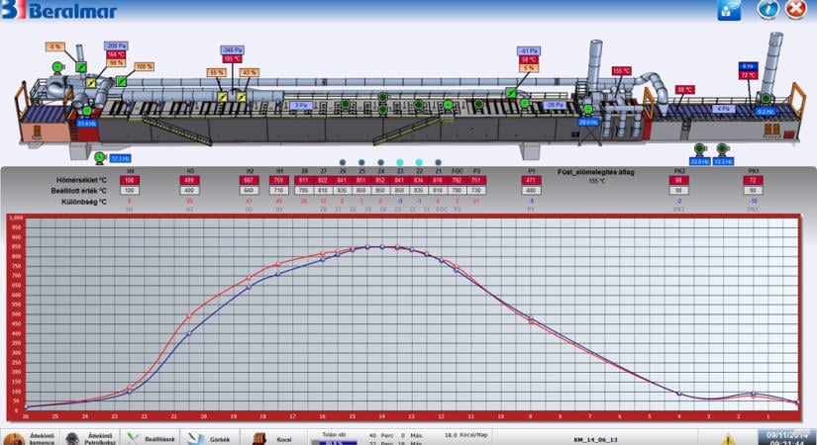Click the Különbség °C row label
This screenshot has height=445, width=817.
[83, 202]
